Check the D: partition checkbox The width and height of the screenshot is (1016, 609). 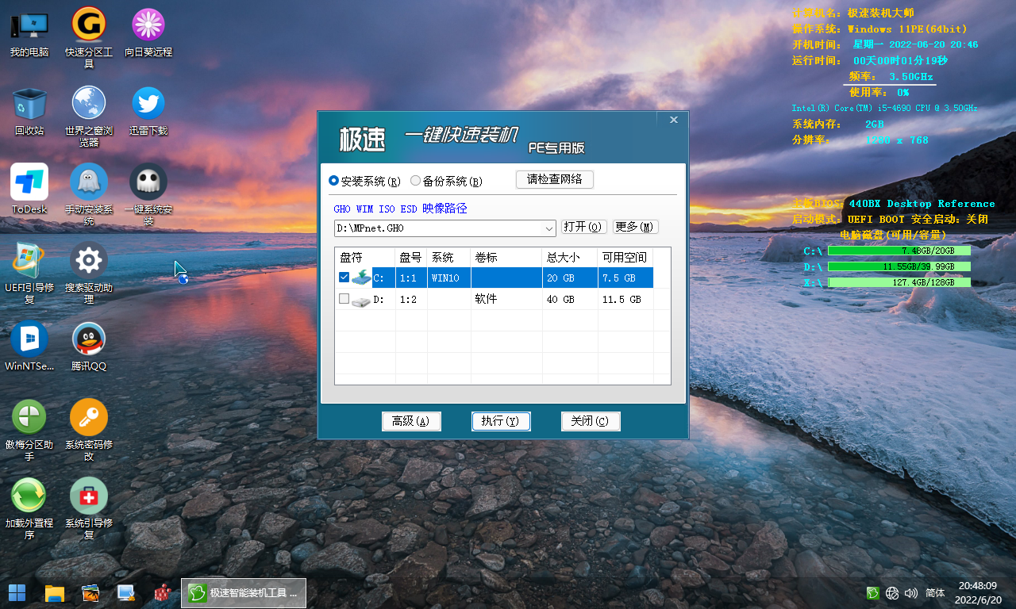(x=344, y=299)
